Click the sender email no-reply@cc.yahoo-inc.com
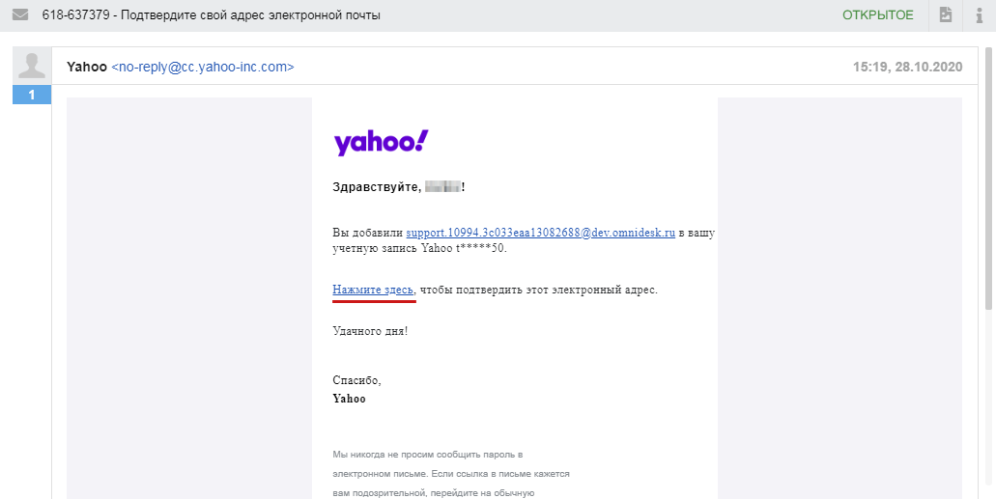Image resolution: width=996 pixels, height=499 pixels. click(x=203, y=68)
